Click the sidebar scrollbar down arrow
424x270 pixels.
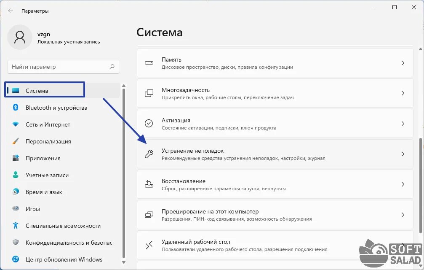[x=124, y=262]
